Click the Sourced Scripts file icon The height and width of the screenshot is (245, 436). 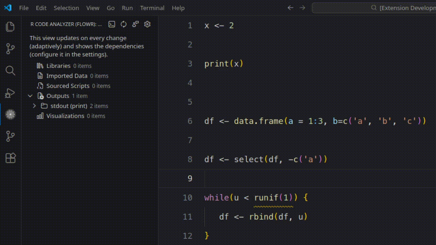point(40,86)
